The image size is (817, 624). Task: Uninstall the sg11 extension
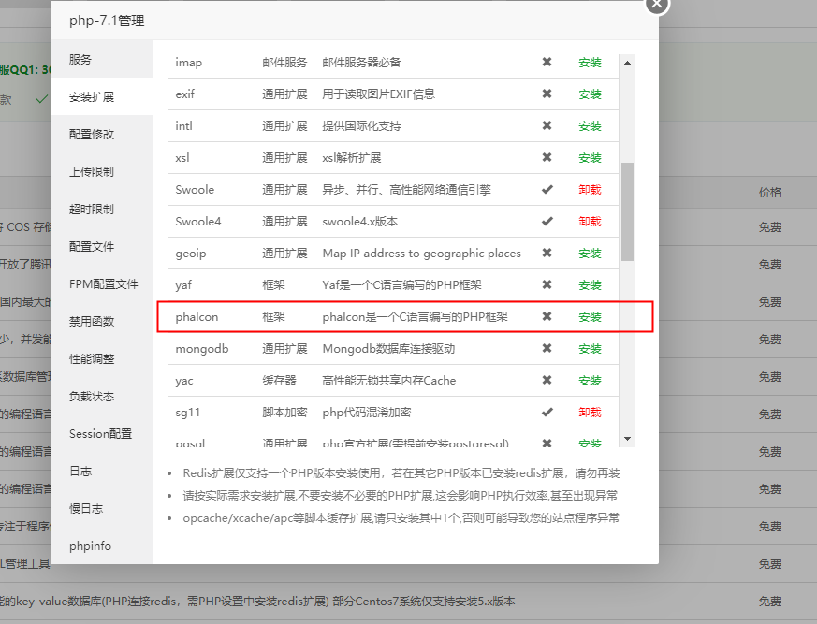(x=590, y=412)
